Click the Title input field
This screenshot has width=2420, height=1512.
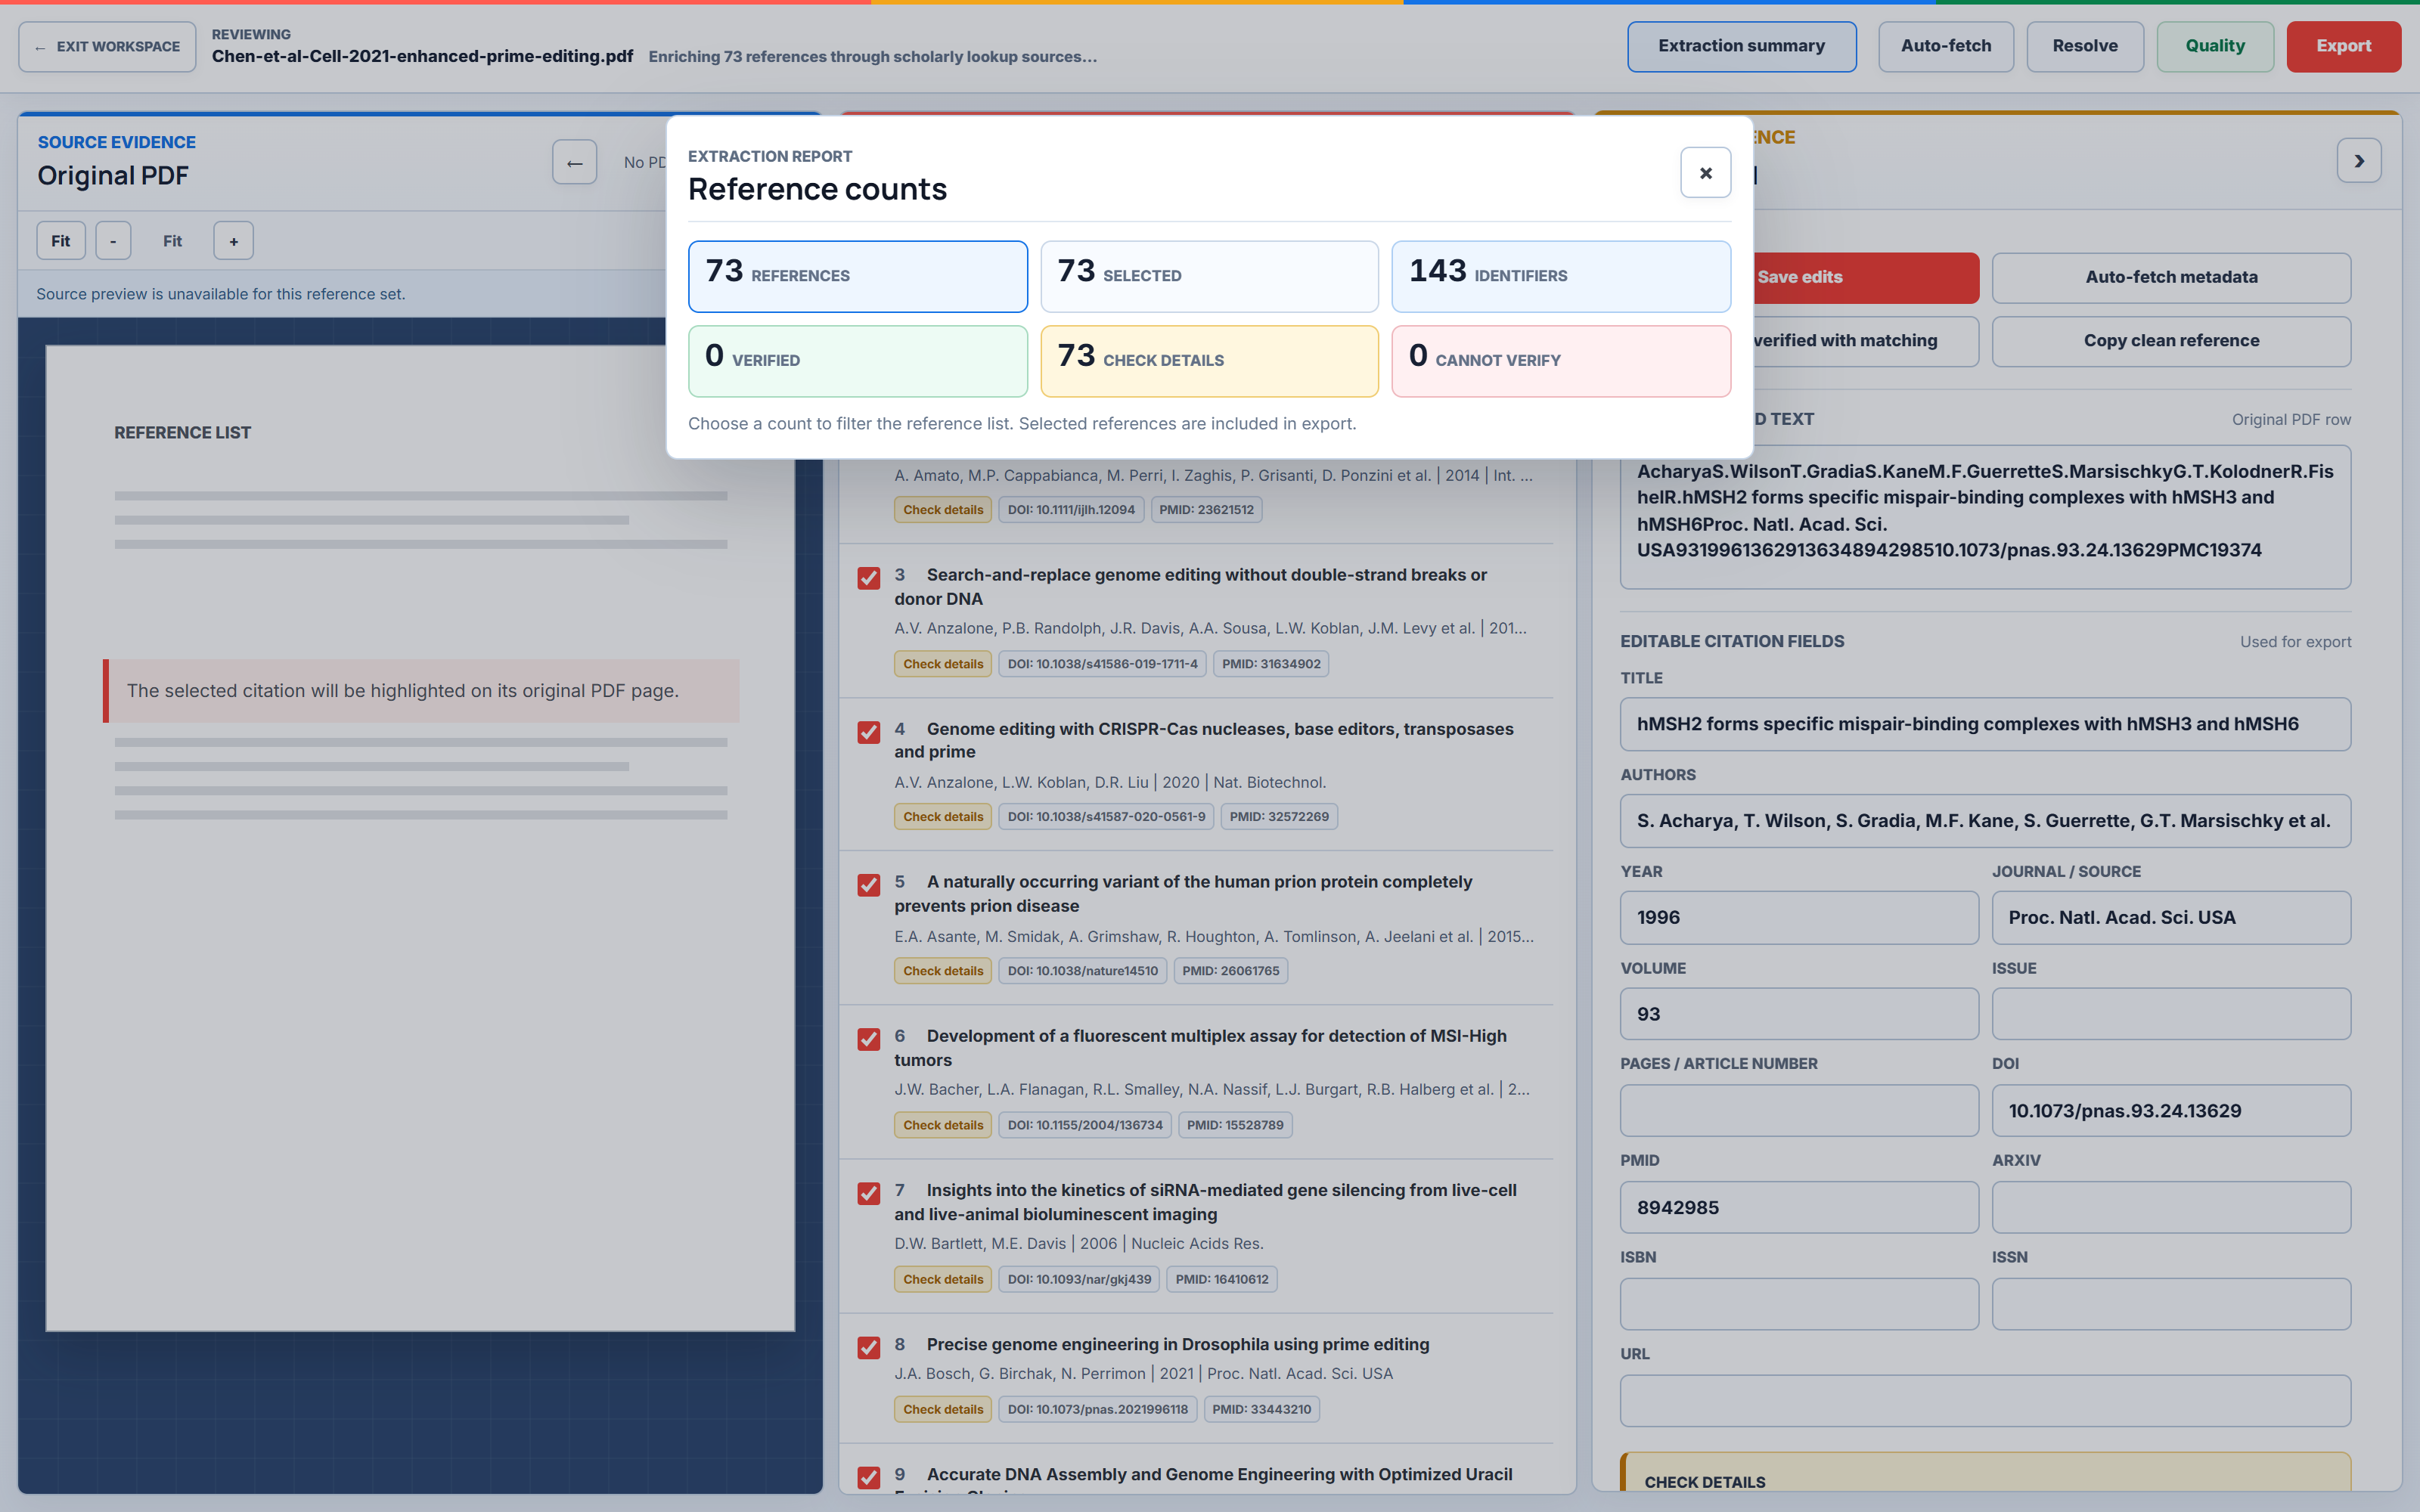tap(1985, 724)
